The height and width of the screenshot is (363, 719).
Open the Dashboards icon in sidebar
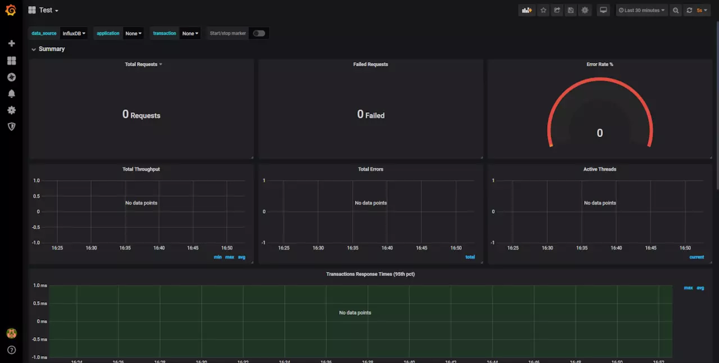pos(11,60)
